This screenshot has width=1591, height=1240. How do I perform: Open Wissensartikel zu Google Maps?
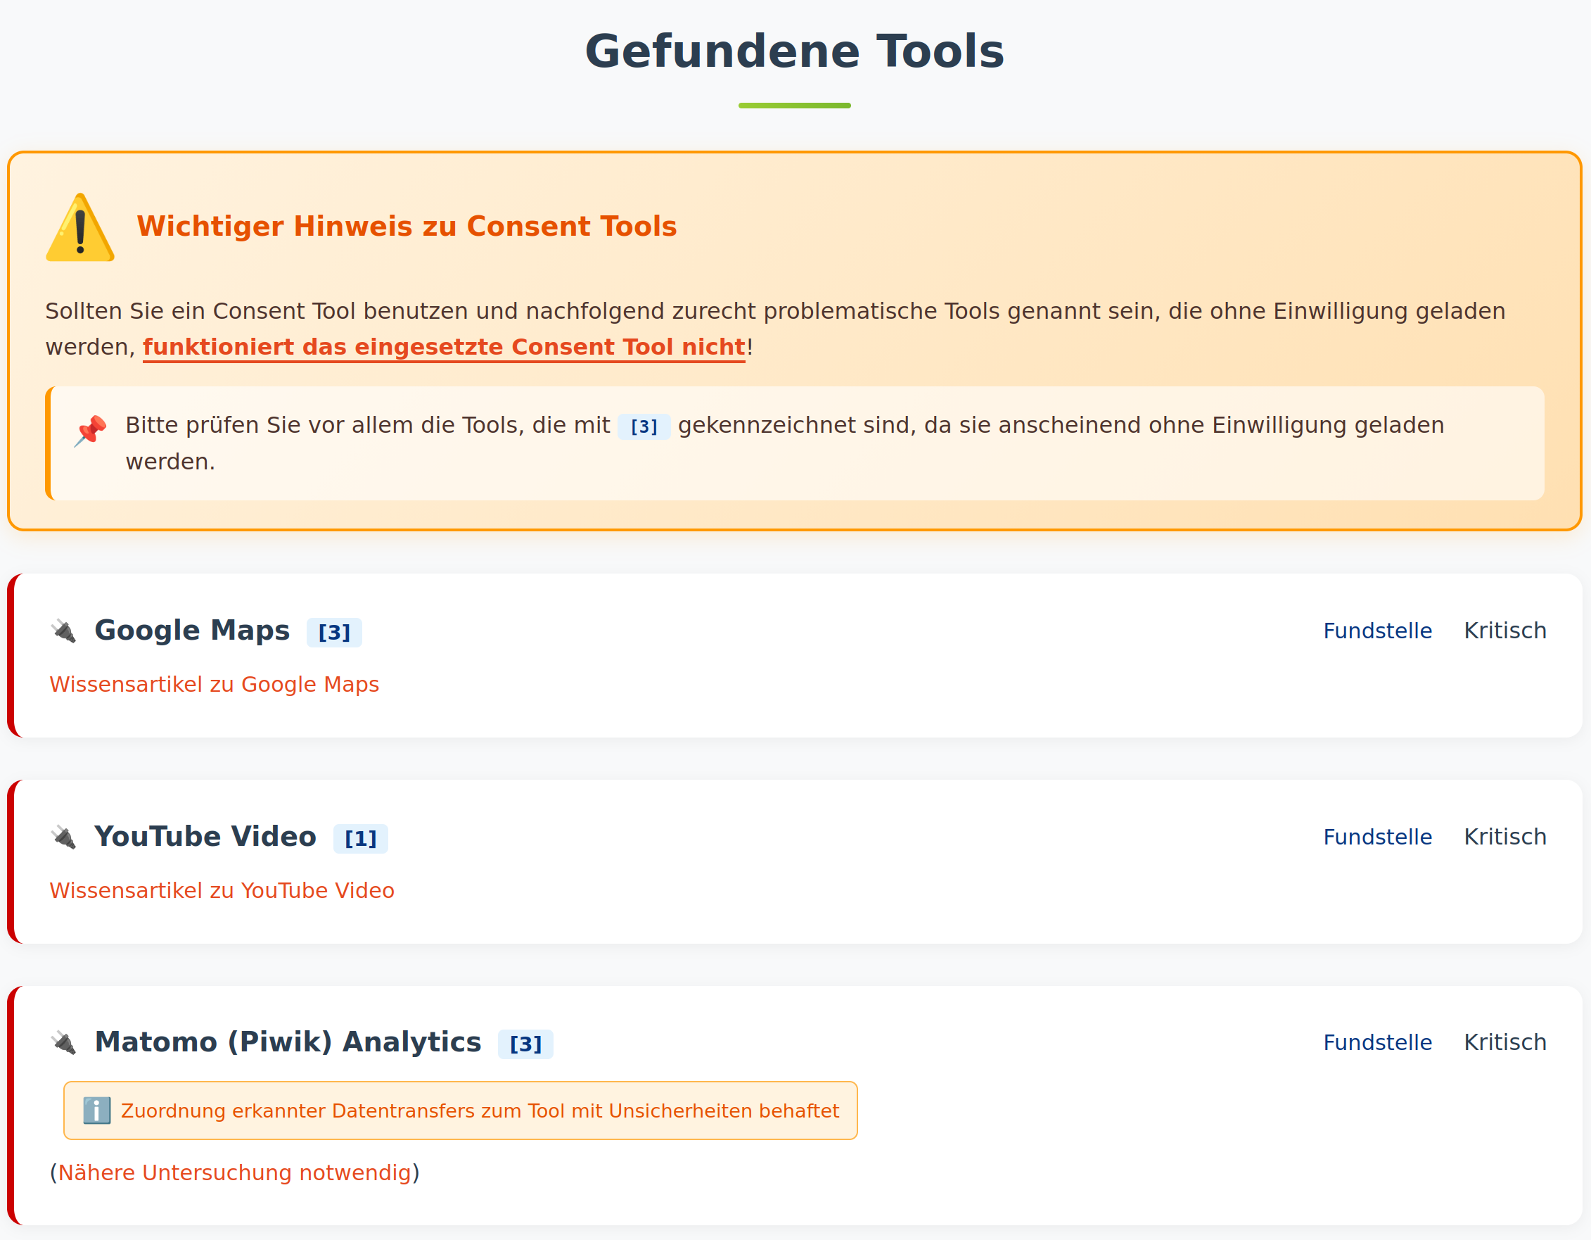(x=214, y=685)
